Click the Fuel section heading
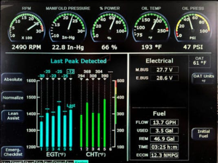Image resolution: width=218 pixels, height=163 pixels. (x=159, y=113)
